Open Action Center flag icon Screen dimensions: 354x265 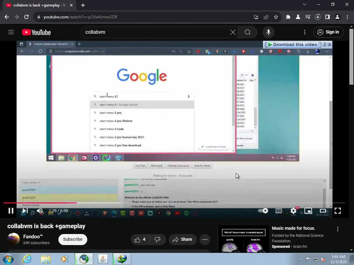[x=308, y=259]
